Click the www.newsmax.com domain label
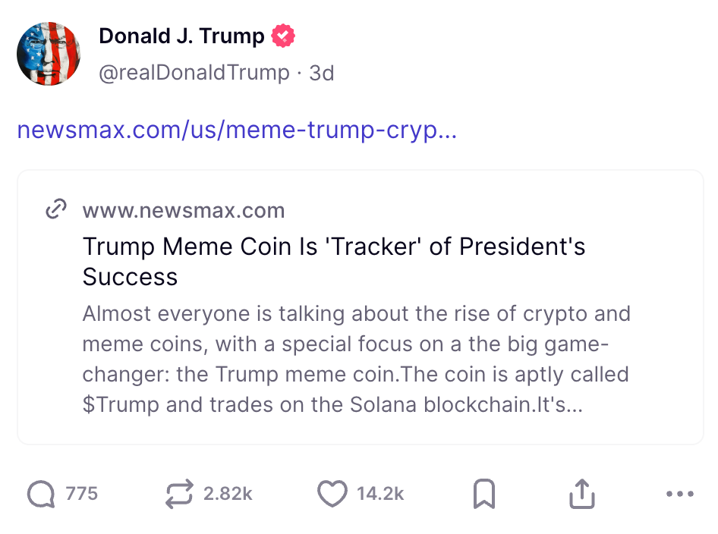Image resolution: width=718 pixels, height=534 pixels. (184, 210)
